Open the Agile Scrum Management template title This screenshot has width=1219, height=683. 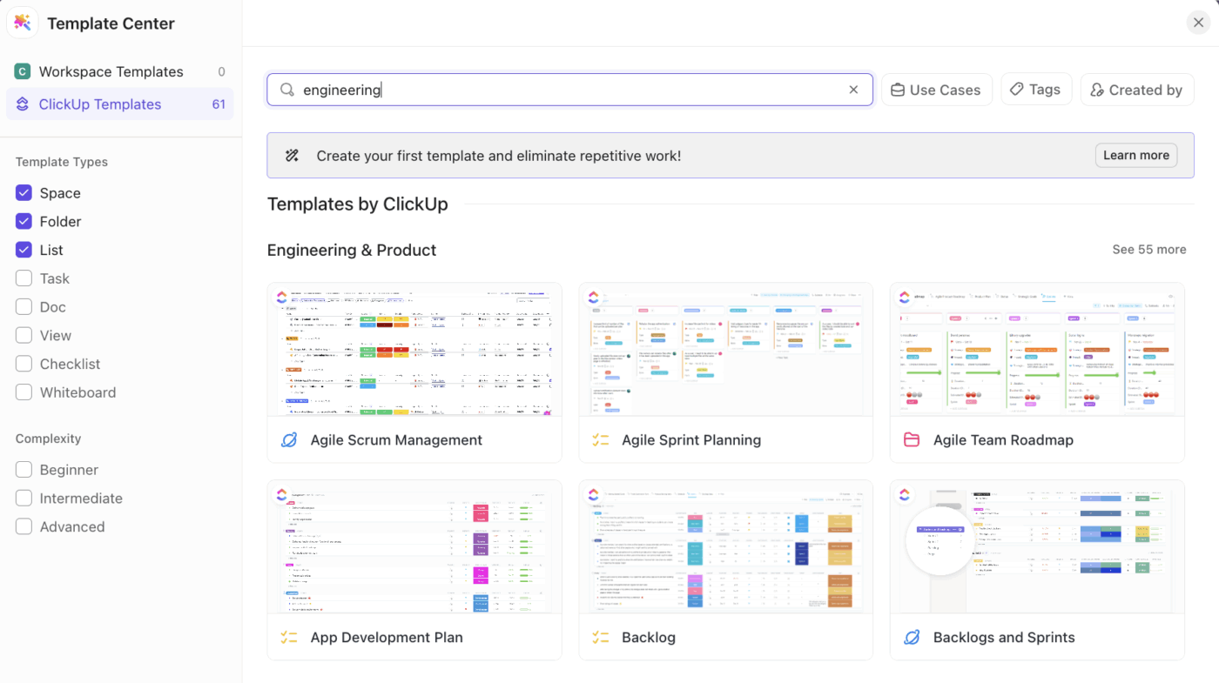(x=396, y=440)
